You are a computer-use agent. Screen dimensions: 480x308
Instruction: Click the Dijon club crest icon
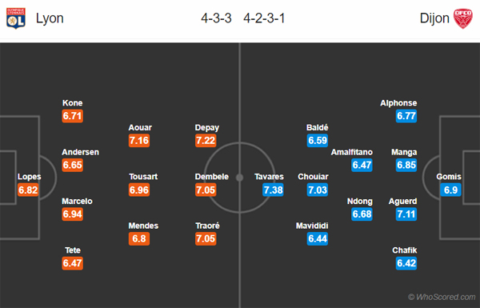point(462,18)
